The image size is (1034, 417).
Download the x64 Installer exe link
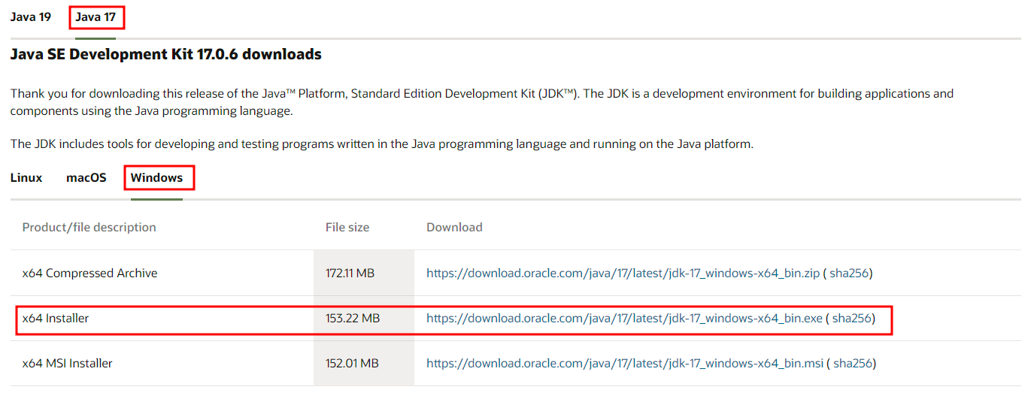[x=624, y=319]
